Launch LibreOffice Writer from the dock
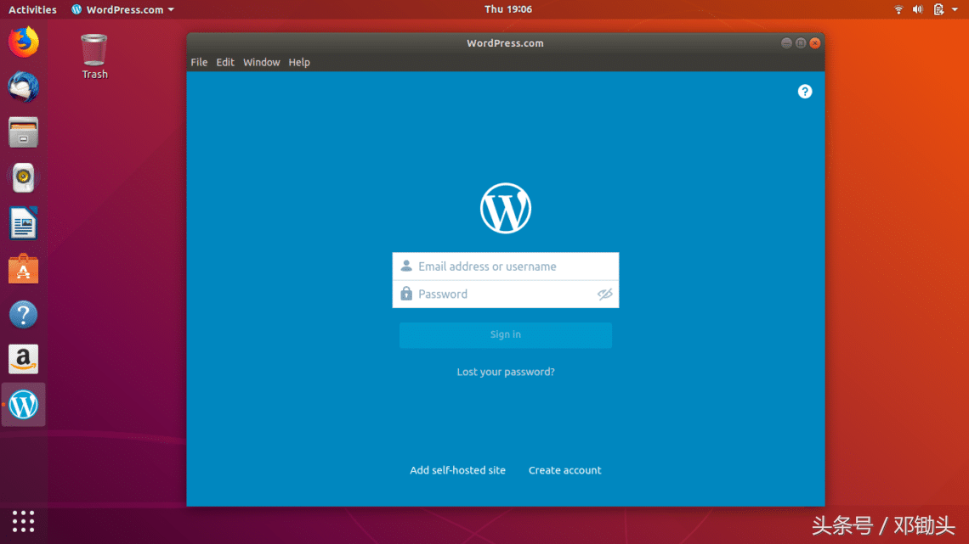This screenshot has height=544, width=969. [x=24, y=223]
